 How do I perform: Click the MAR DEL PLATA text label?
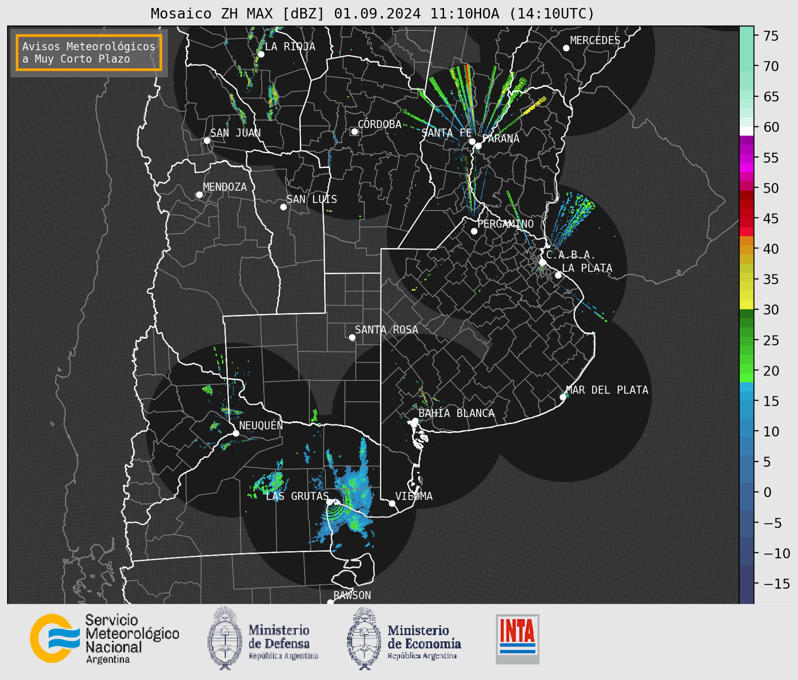[x=607, y=390]
